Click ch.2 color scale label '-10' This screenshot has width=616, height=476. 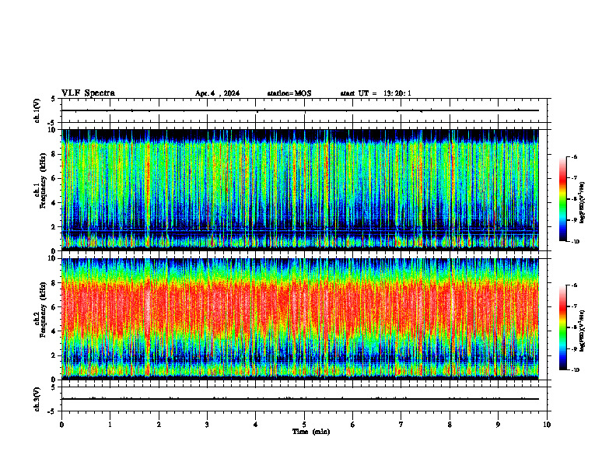[x=576, y=369]
